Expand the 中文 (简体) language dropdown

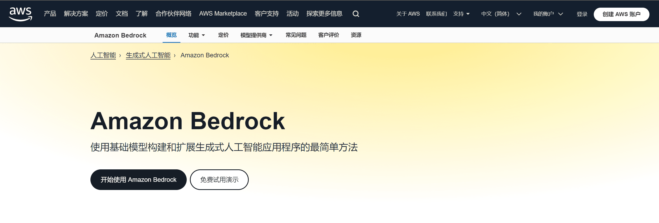click(501, 14)
